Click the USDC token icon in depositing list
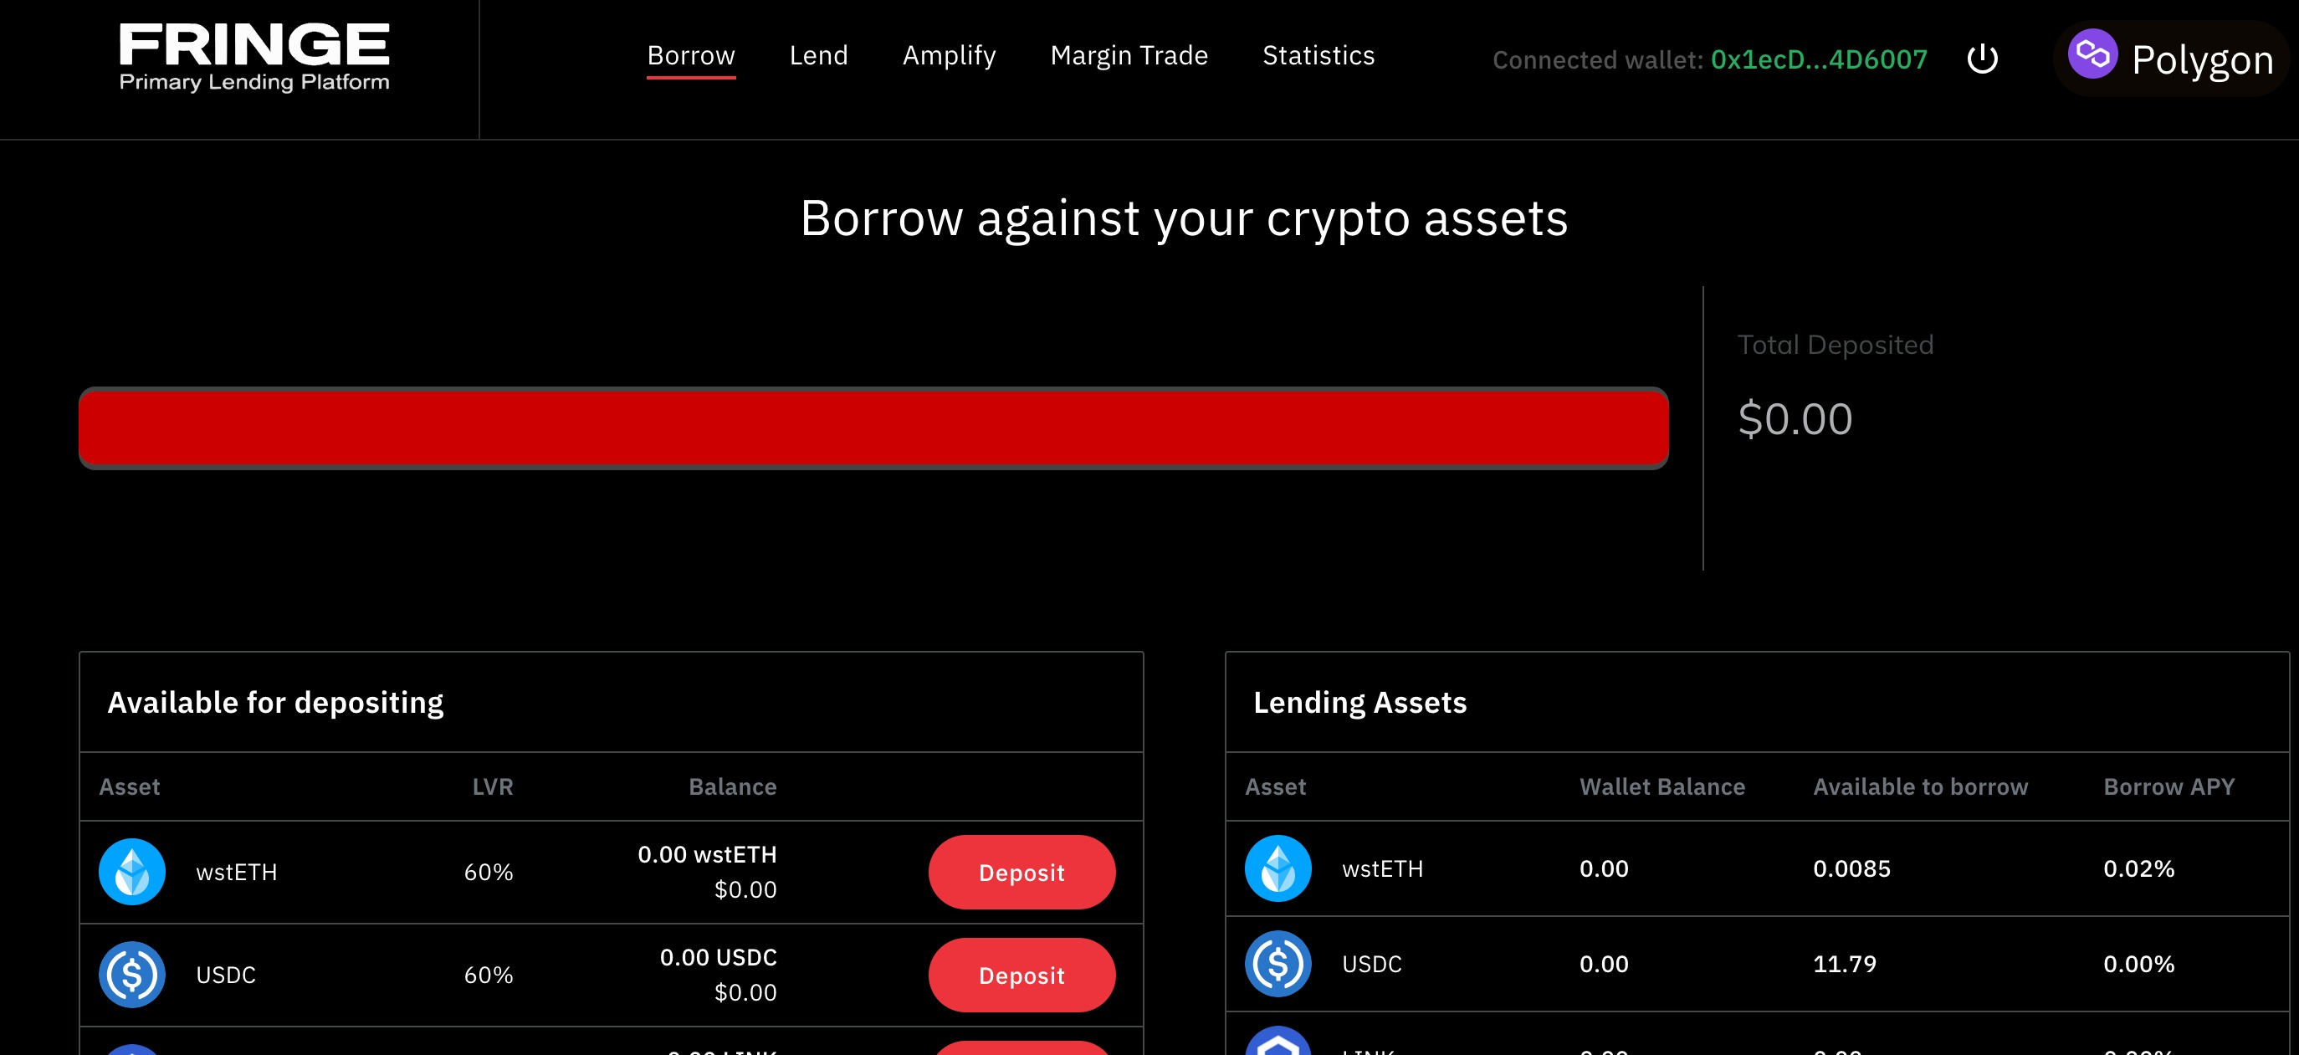This screenshot has height=1055, width=2299. click(x=133, y=975)
